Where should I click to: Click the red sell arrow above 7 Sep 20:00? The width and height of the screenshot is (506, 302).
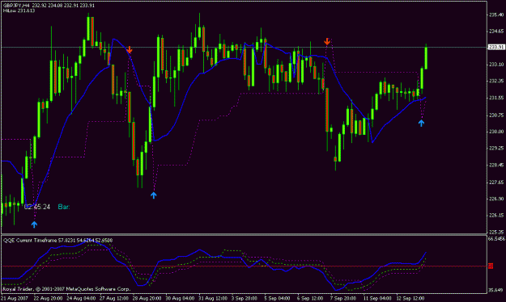tap(327, 41)
